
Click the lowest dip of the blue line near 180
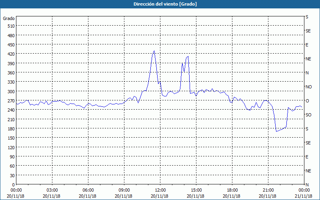[276, 131]
